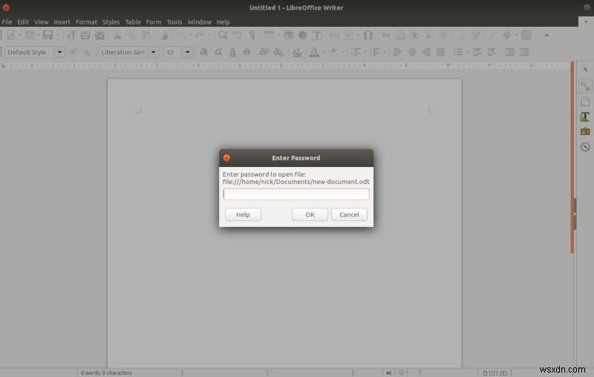Click the Print toolbar icon
The height and width of the screenshot is (377, 594).
pos(85,35)
